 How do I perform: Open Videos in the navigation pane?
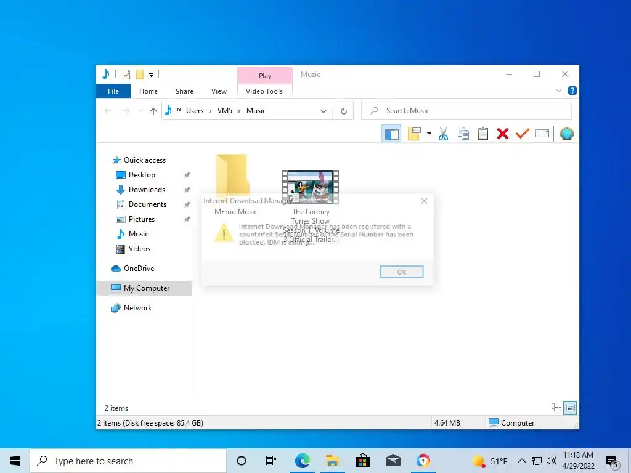[x=139, y=249]
